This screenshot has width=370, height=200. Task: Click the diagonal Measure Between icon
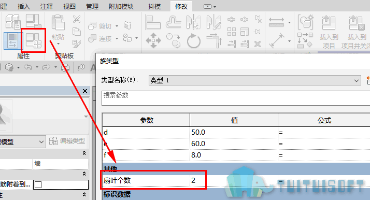point(277,40)
